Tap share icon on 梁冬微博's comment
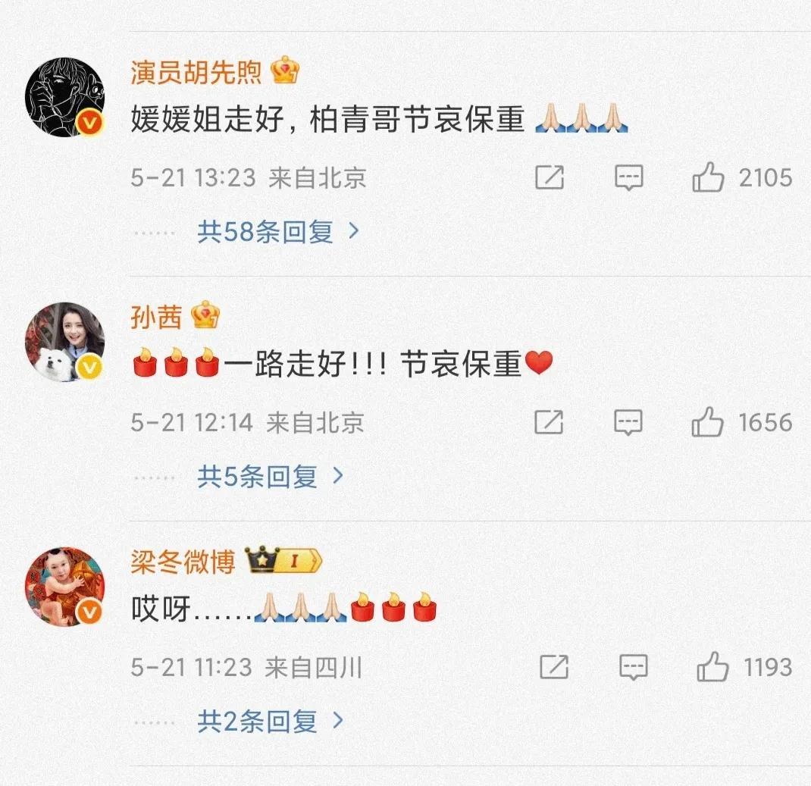 (x=554, y=666)
